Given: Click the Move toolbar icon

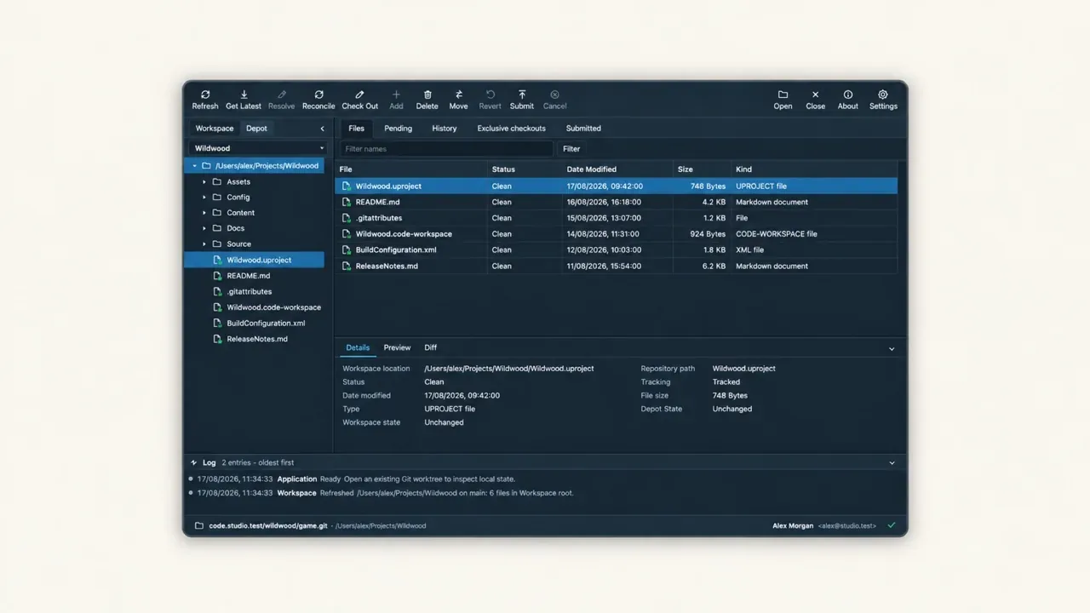Looking at the screenshot, I should (x=458, y=95).
